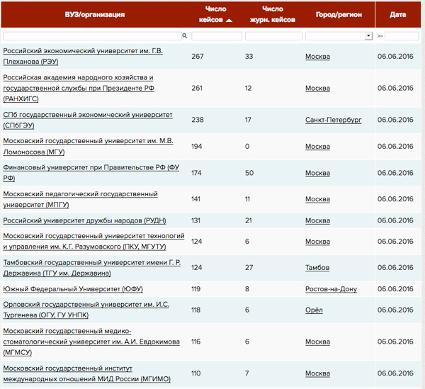
Task: Click the sort arrow next to Число кейсов
Action: tap(229, 20)
